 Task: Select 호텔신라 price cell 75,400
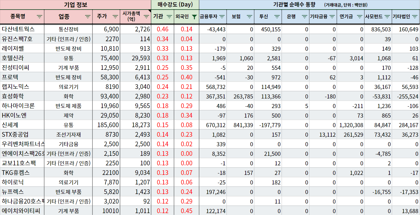tap(106, 58)
